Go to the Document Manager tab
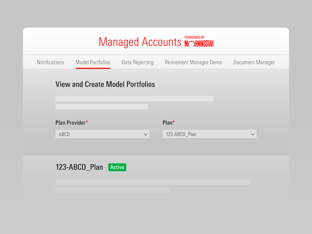This screenshot has height=234, width=312. pos(254,62)
